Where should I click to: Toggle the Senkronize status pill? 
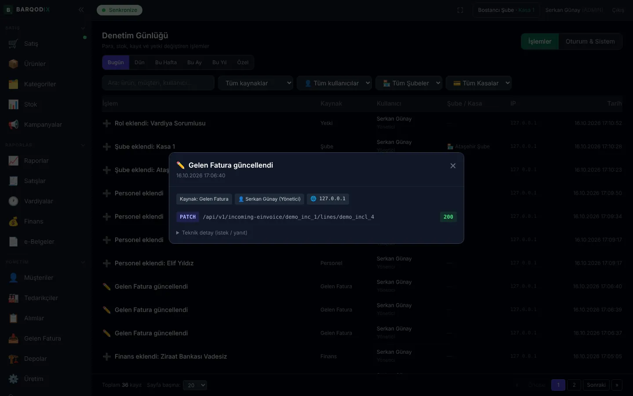click(x=120, y=10)
